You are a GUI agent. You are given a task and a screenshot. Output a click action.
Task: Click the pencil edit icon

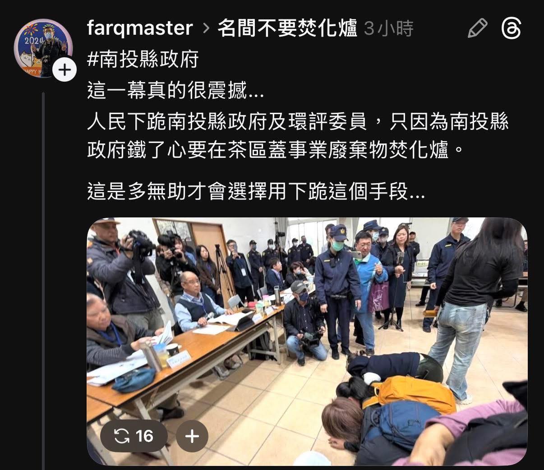(477, 28)
